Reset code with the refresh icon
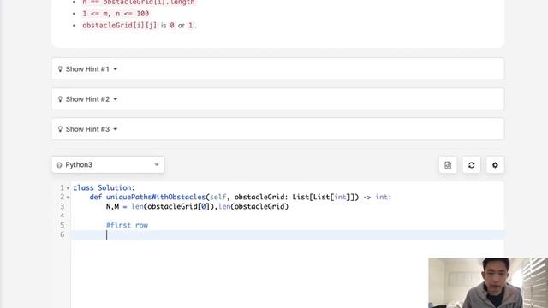The image size is (548, 308). click(472, 165)
